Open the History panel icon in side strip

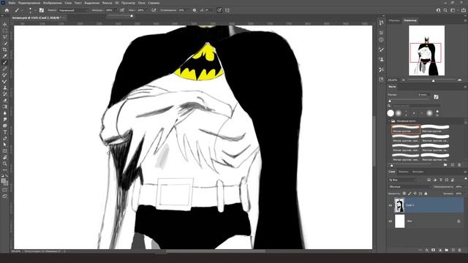(382, 23)
